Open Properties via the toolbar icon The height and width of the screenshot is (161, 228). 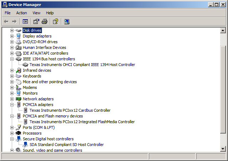point(36,21)
